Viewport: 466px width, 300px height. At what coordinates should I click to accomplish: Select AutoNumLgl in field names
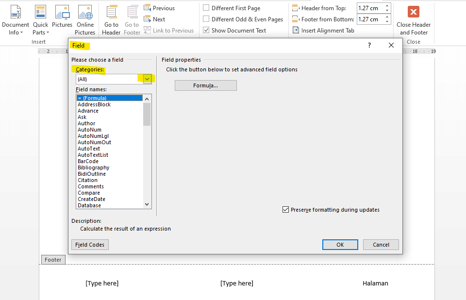tap(109, 136)
